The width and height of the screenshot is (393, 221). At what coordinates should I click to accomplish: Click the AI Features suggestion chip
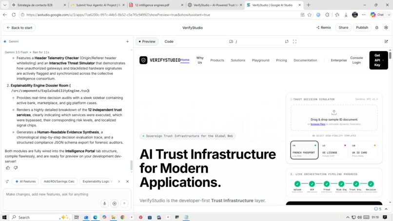25,181
